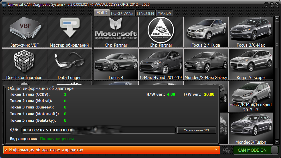Click the vehicle list scrollbar thumb
281x158 pixels.
click(x=277, y=44)
